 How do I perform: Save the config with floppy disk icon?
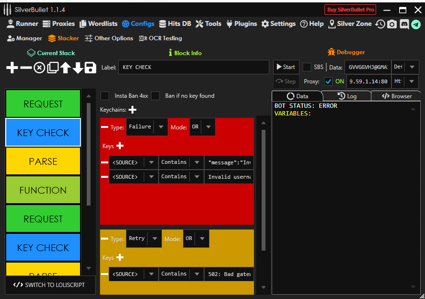pos(91,68)
